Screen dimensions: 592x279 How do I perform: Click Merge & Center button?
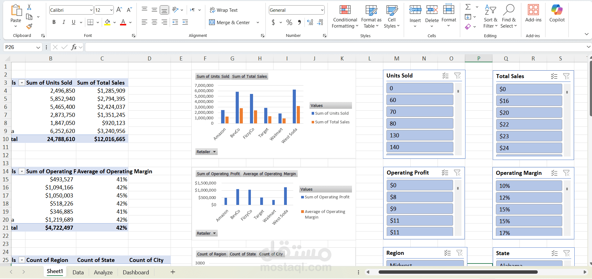229,22
